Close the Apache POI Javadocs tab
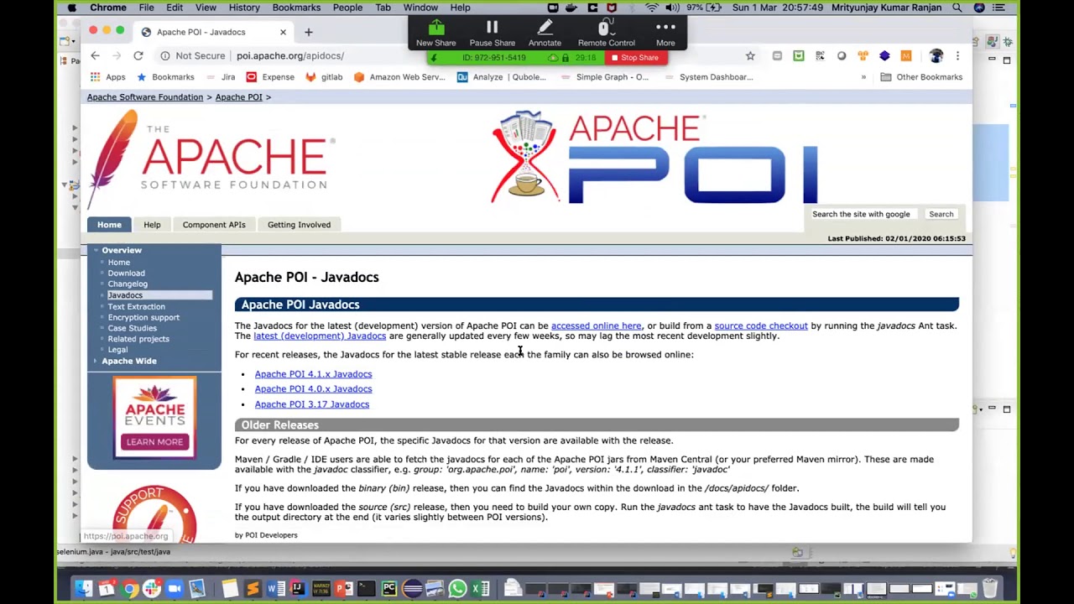Screen dimensions: 1074x604 [283, 32]
